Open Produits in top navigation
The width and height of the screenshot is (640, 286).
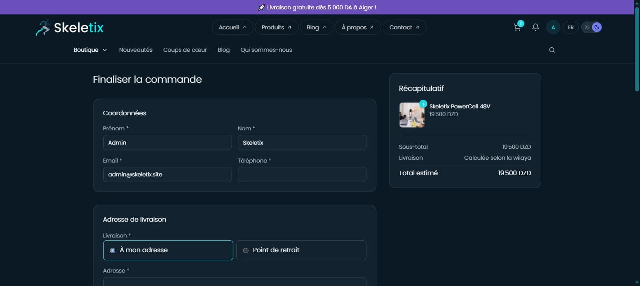[276, 27]
